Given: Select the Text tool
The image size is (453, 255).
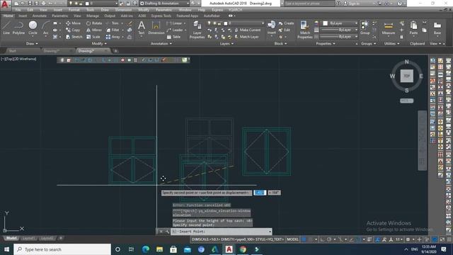Looking at the screenshot, I should point(142,28).
